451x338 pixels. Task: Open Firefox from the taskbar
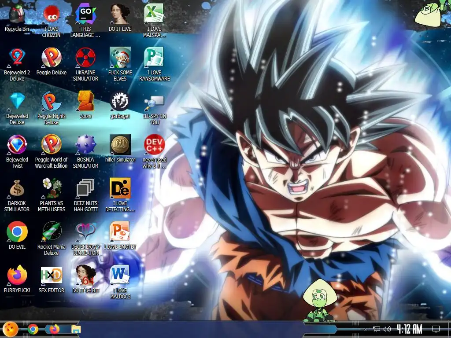click(55, 329)
